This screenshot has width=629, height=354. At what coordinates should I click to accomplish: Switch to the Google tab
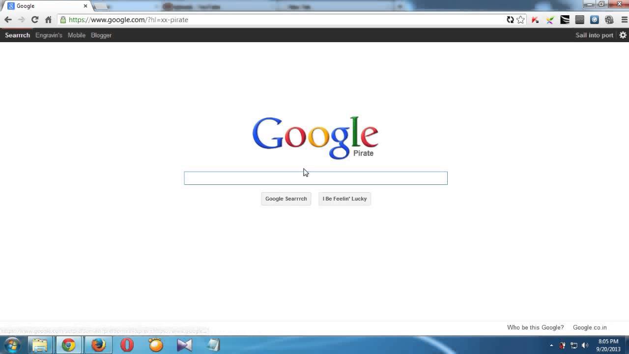47,6
